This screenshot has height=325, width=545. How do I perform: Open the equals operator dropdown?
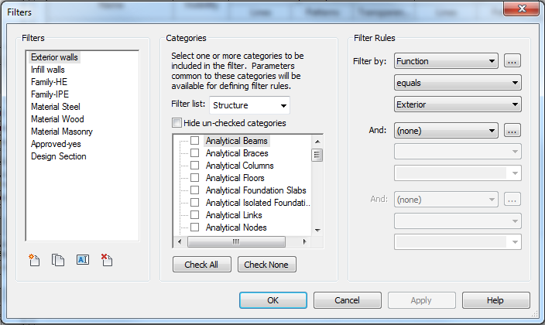click(458, 83)
